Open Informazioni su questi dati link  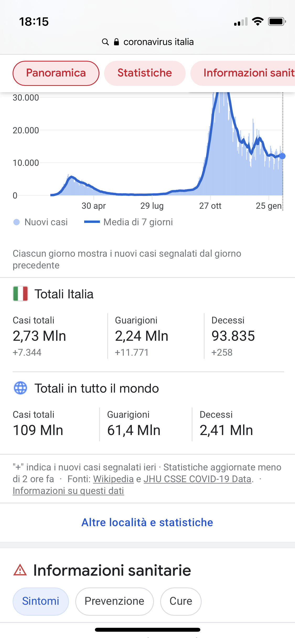point(68,491)
